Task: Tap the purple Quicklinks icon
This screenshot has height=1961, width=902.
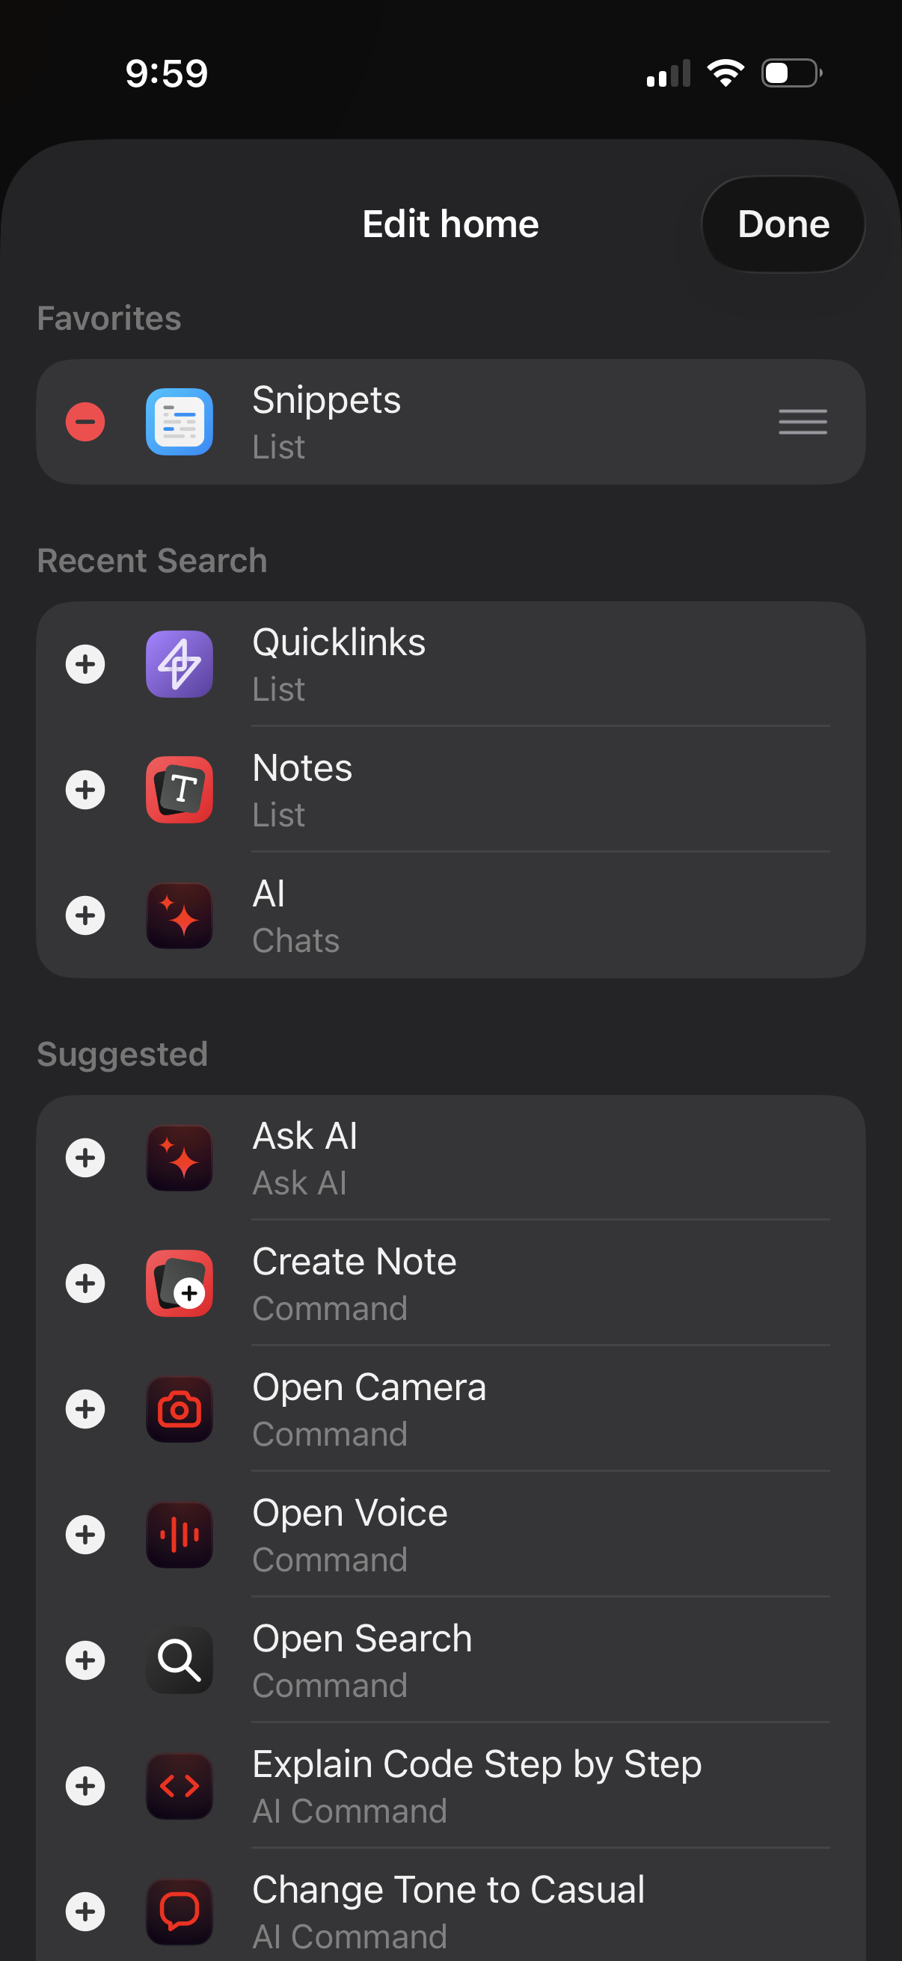Action: [x=179, y=664]
